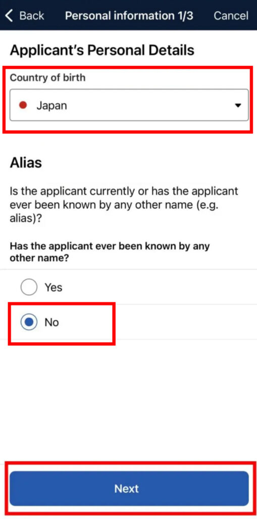Click the Country of birth field label
Image resolution: width=257 pixels, height=519 pixels.
47,78
